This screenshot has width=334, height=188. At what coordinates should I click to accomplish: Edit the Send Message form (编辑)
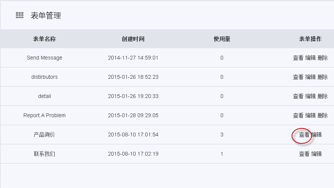(x=310, y=58)
